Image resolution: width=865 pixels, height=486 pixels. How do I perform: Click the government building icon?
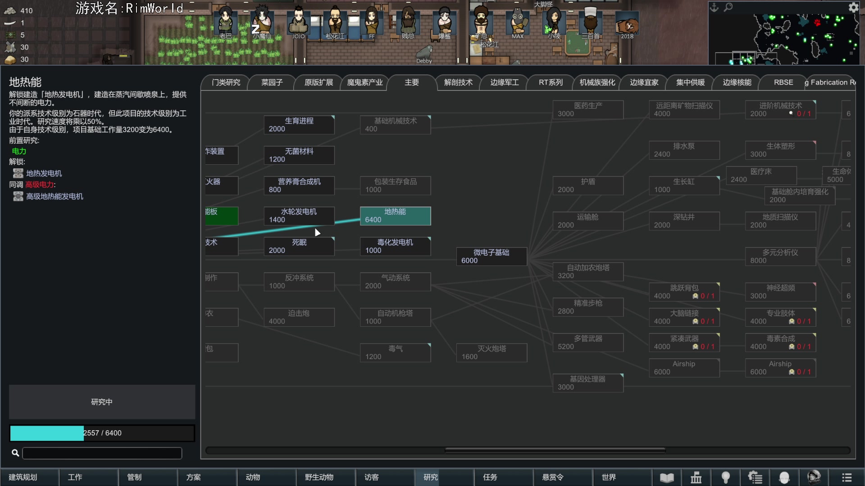coord(696,477)
